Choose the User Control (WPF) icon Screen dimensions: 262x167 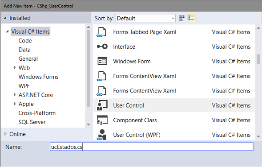pos(102,135)
